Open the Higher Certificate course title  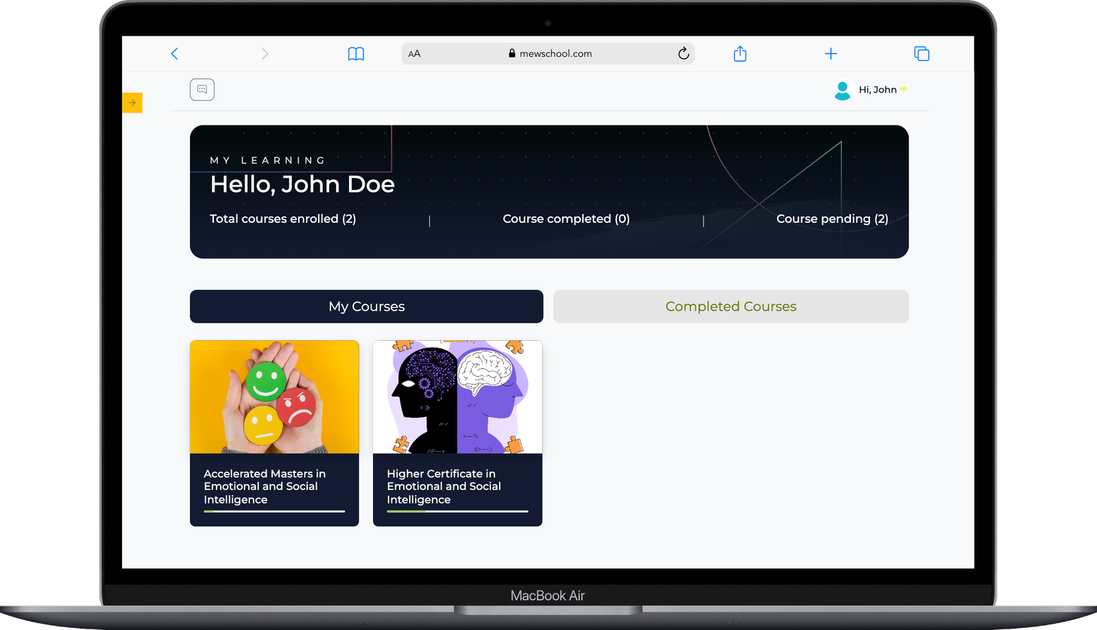point(444,486)
